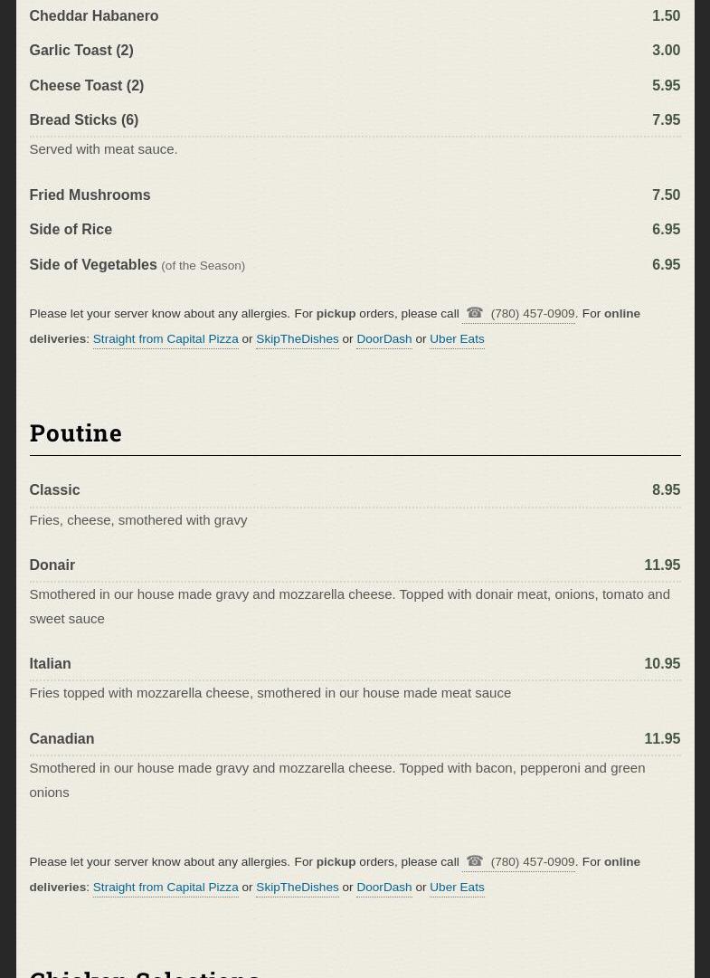Viewport: 710px width, 978px height.
Task: Open the upper Straight from Capital Pizza link
Action: 166,339
